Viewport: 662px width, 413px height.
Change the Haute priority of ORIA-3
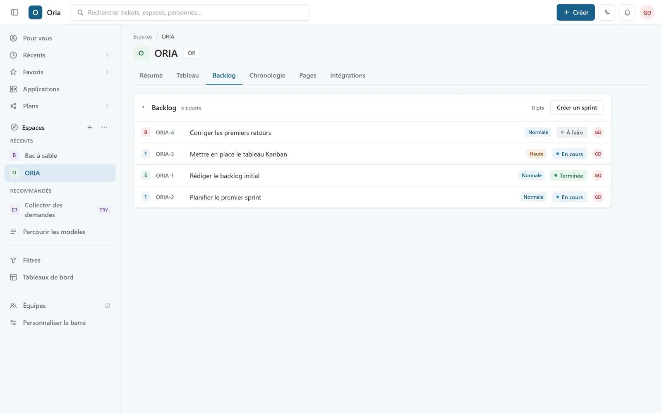pos(536,154)
